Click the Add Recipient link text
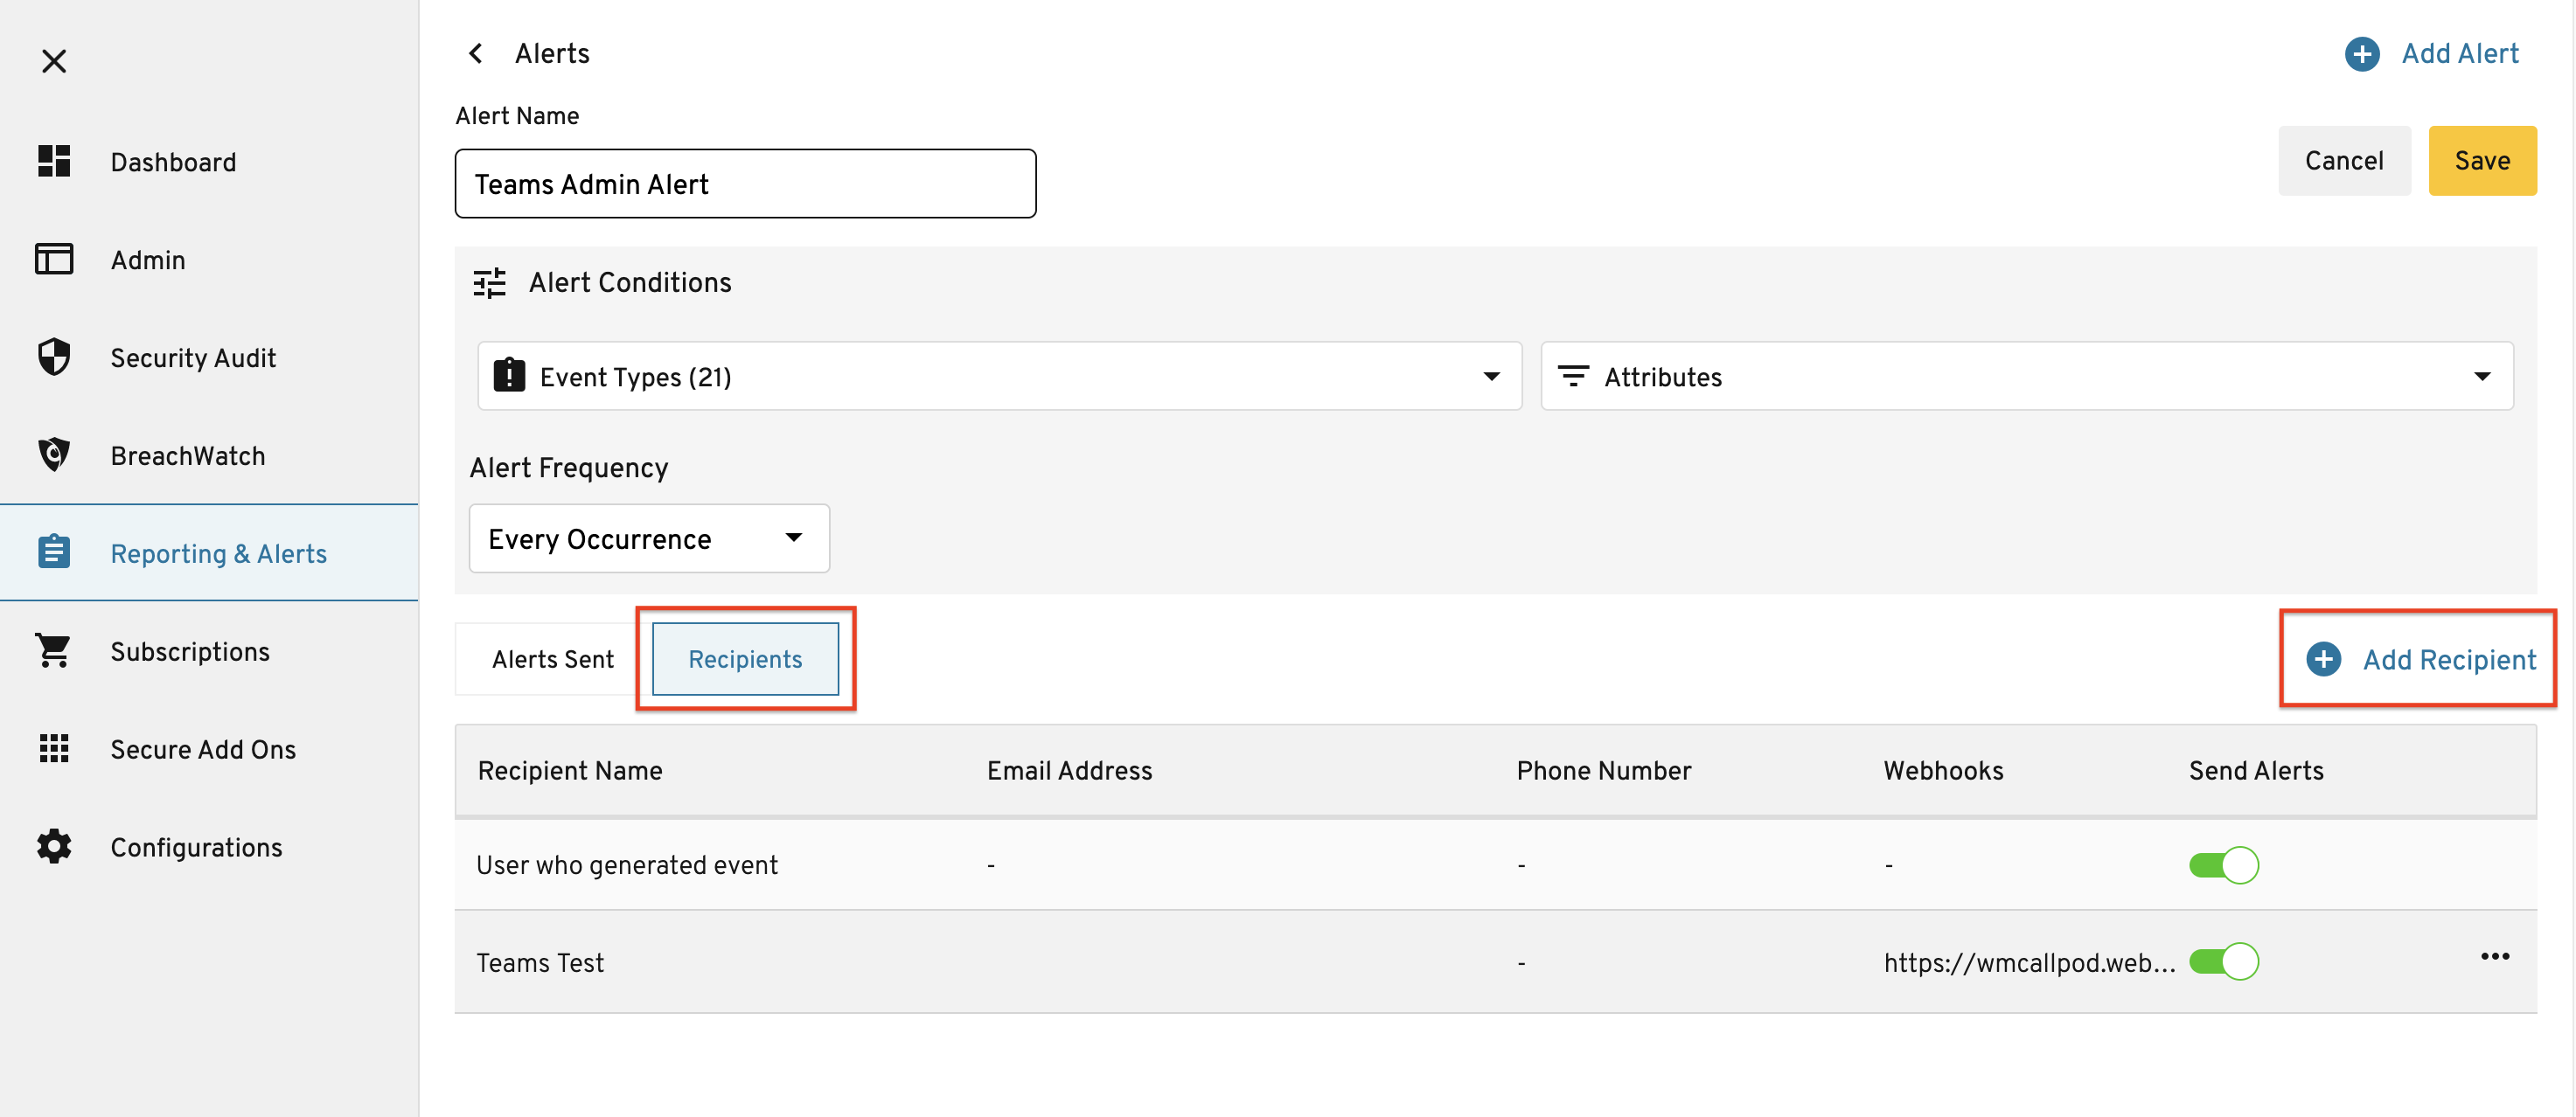The image size is (2576, 1117). click(x=2449, y=660)
